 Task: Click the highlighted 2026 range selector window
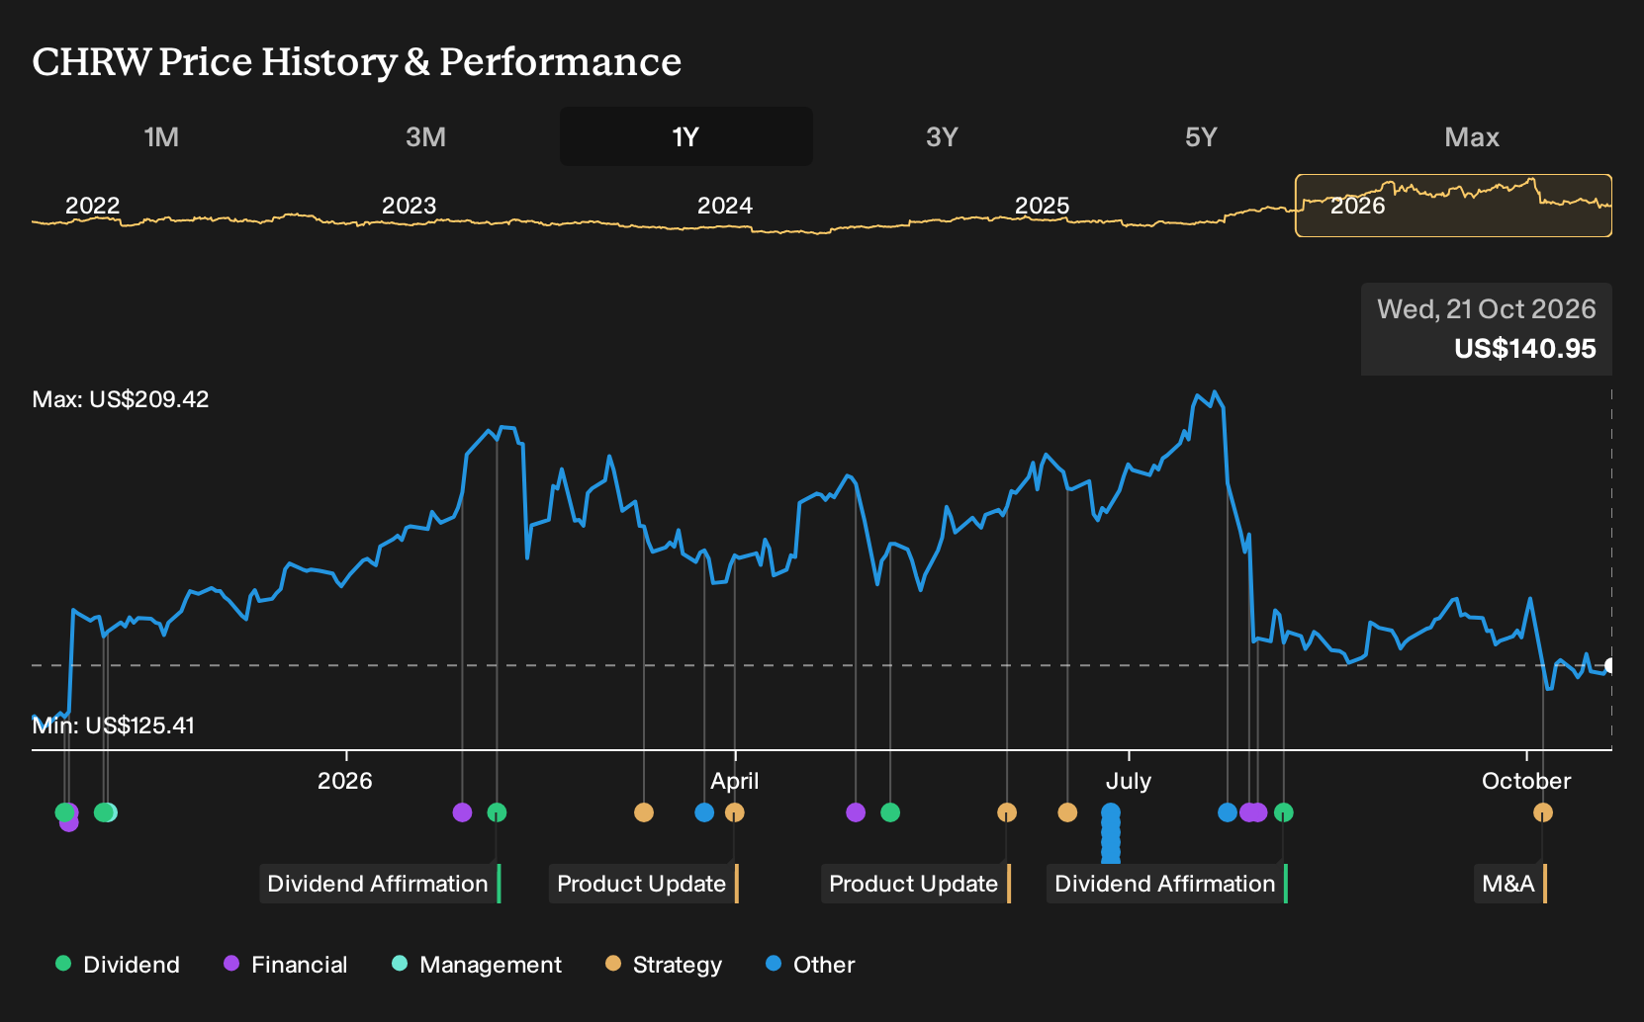(1453, 206)
